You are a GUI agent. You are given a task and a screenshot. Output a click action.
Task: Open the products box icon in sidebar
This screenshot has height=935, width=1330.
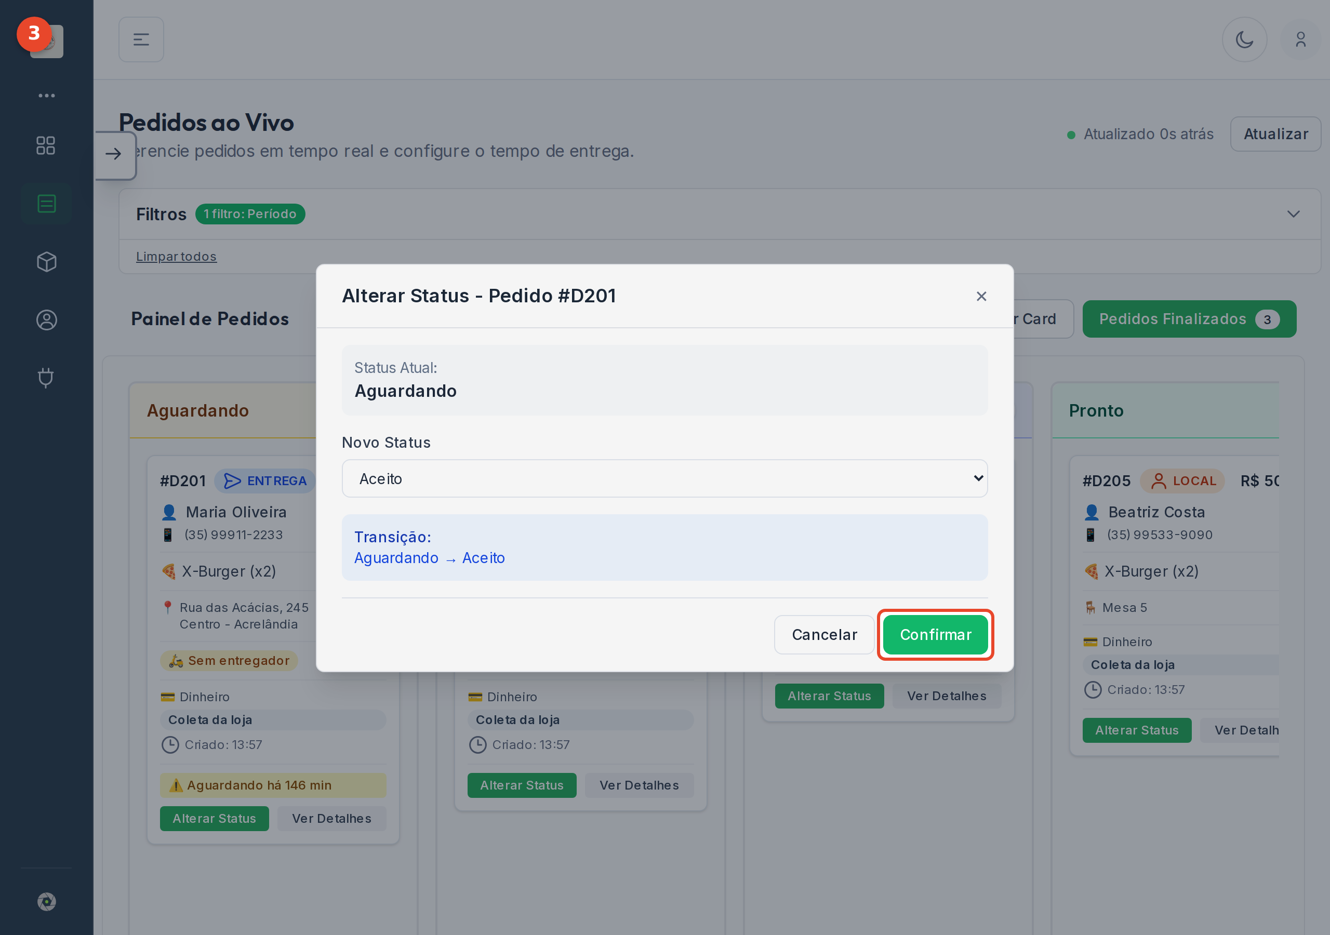point(46,262)
